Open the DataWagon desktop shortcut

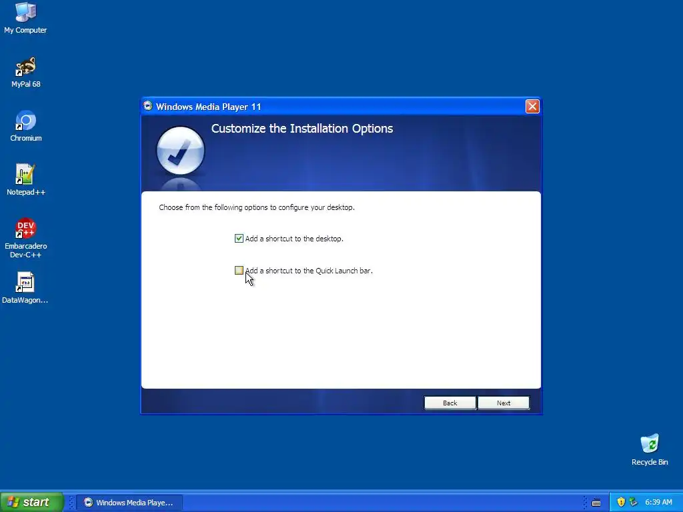point(25,287)
